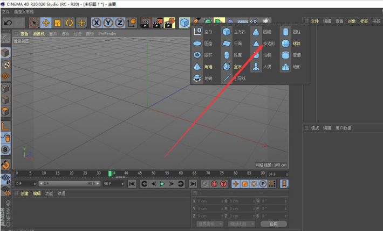The height and width of the screenshot is (231, 383).
Task: Add the 人偶 figure primitive
Action: click(263, 67)
